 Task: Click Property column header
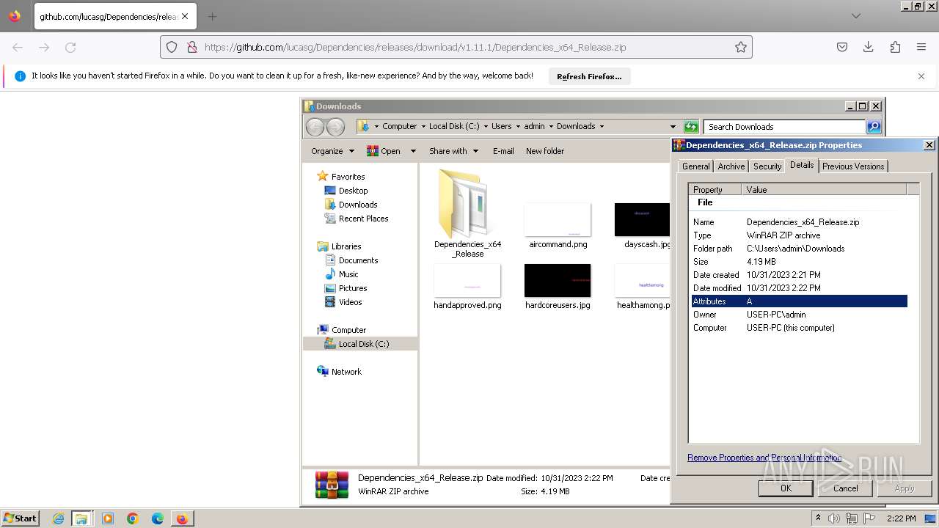715,189
